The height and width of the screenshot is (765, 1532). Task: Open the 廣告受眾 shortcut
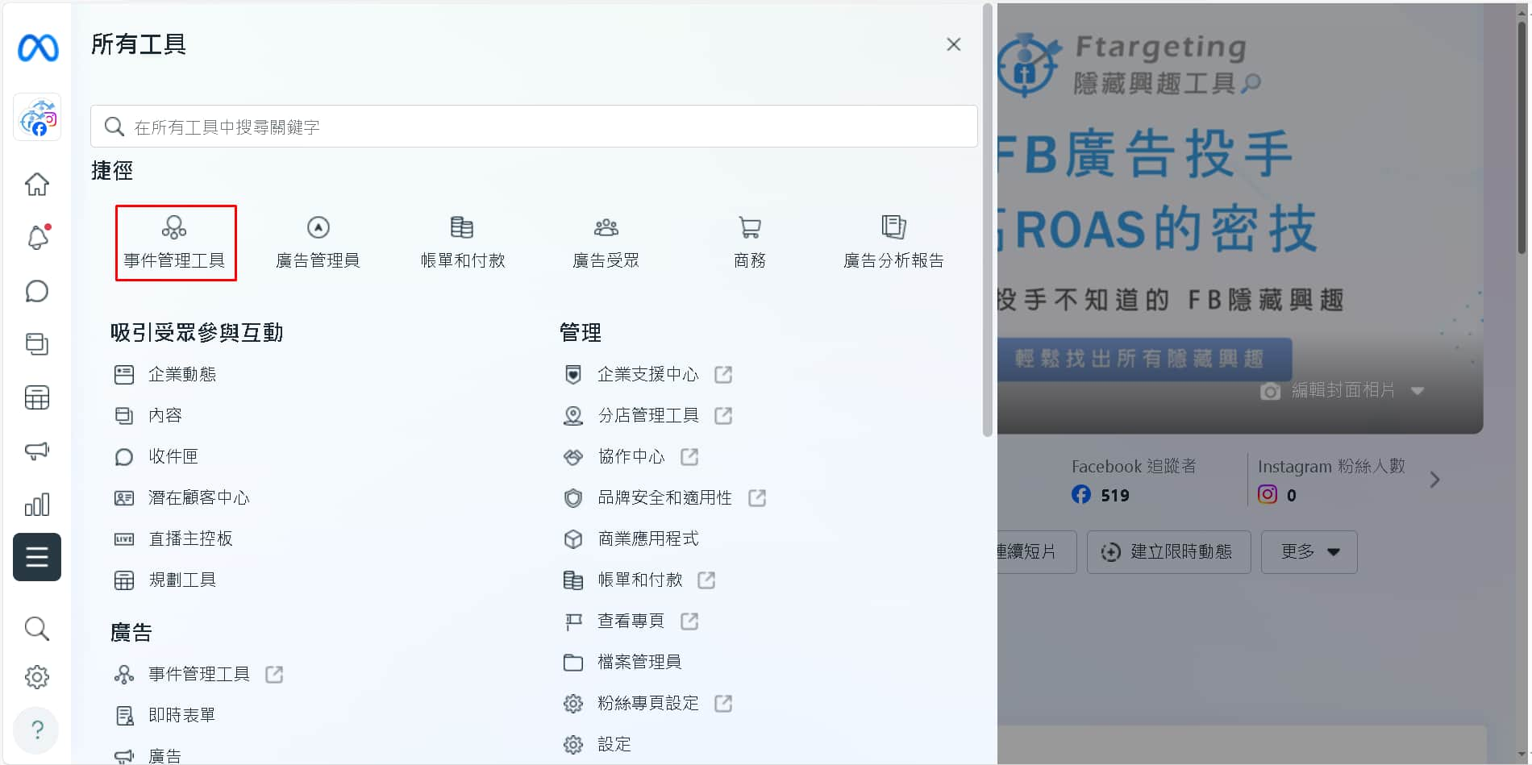click(606, 243)
